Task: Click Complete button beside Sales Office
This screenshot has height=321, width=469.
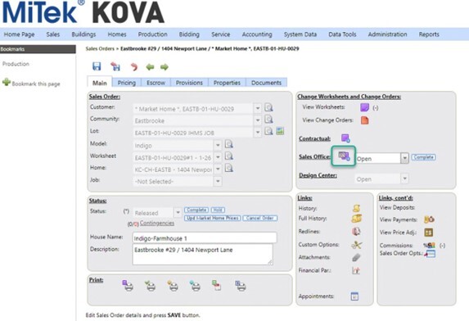Action: point(423,157)
